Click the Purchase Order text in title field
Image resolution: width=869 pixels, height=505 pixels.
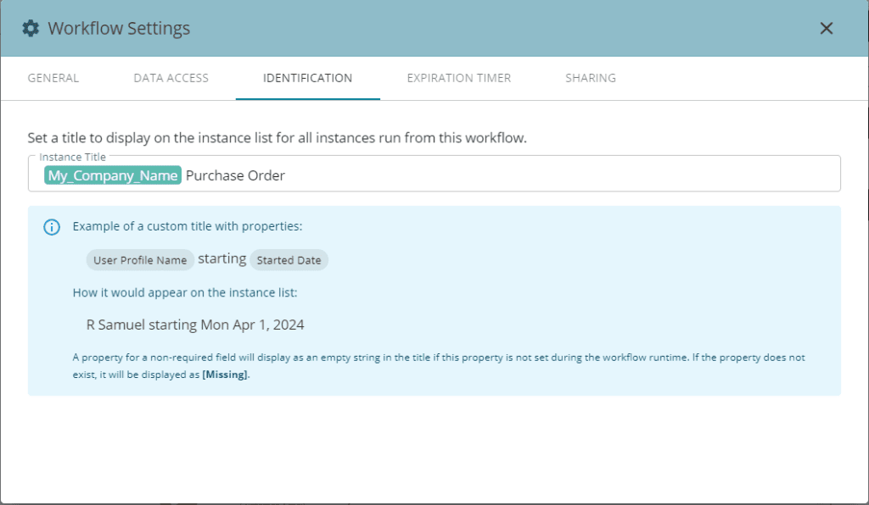[235, 175]
